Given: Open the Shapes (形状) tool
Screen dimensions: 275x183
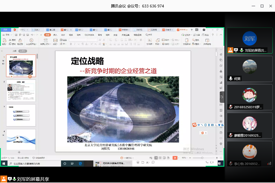Looking at the screenshot, I should pos(157,41).
